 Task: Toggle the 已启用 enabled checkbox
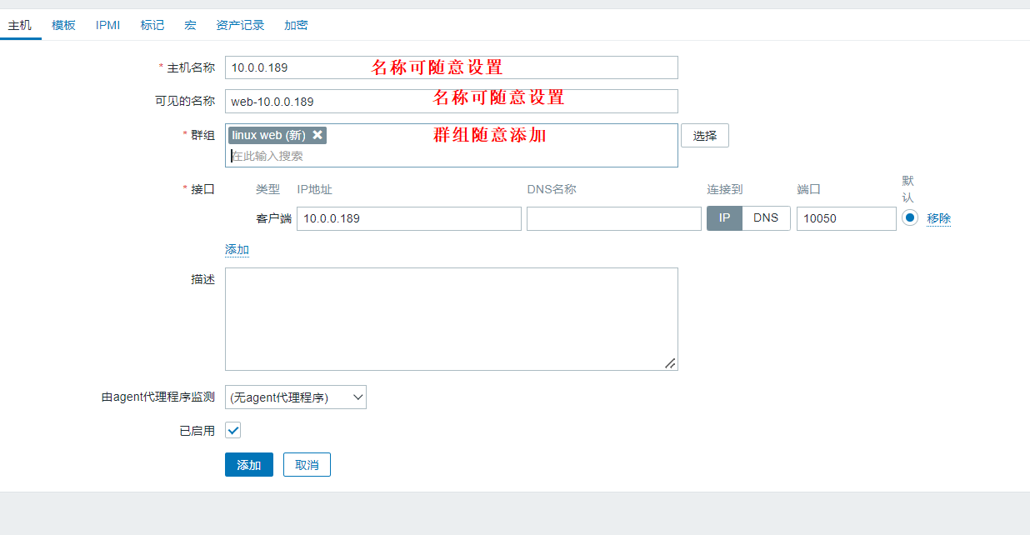233,431
